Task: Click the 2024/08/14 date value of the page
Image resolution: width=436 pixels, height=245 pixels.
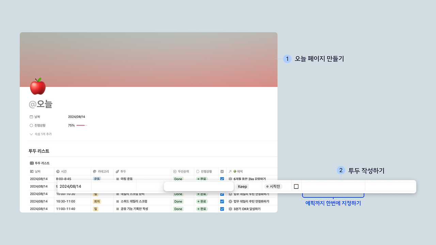Action: pos(77,116)
